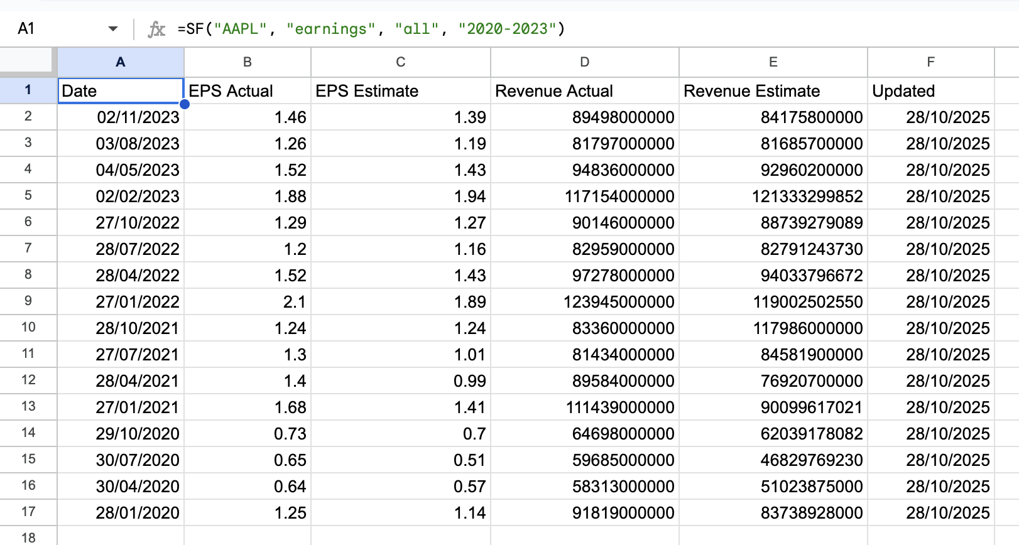1019x545 pixels.
Task: Click the 'Updated' header cell
Action: [931, 90]
